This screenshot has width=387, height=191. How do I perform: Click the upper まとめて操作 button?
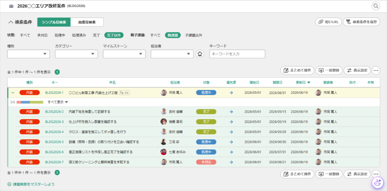(x=297, y=70)
